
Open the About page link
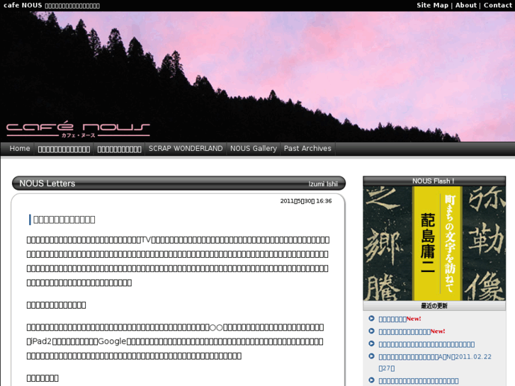coord(465,5)
